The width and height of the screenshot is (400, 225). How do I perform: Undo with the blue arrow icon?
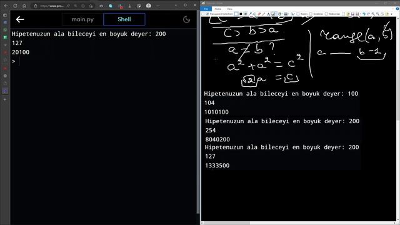coord(364,14)
